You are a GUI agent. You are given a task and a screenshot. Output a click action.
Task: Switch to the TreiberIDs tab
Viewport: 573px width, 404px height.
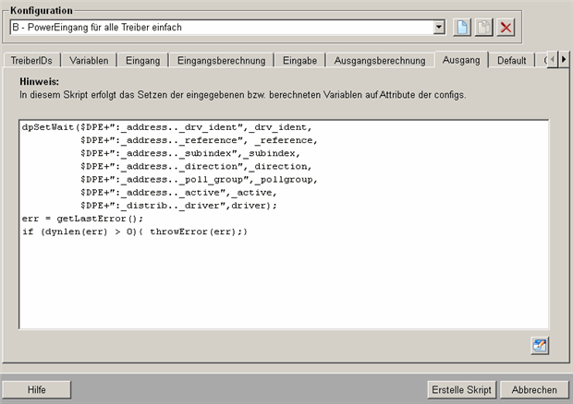(33, 61)
